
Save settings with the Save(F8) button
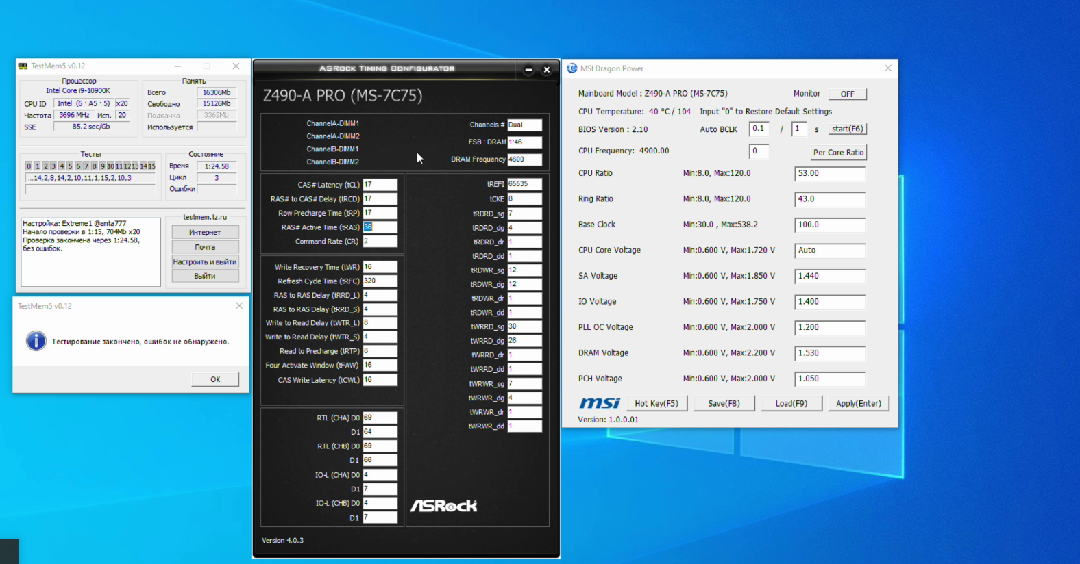(x=724, y=403)
